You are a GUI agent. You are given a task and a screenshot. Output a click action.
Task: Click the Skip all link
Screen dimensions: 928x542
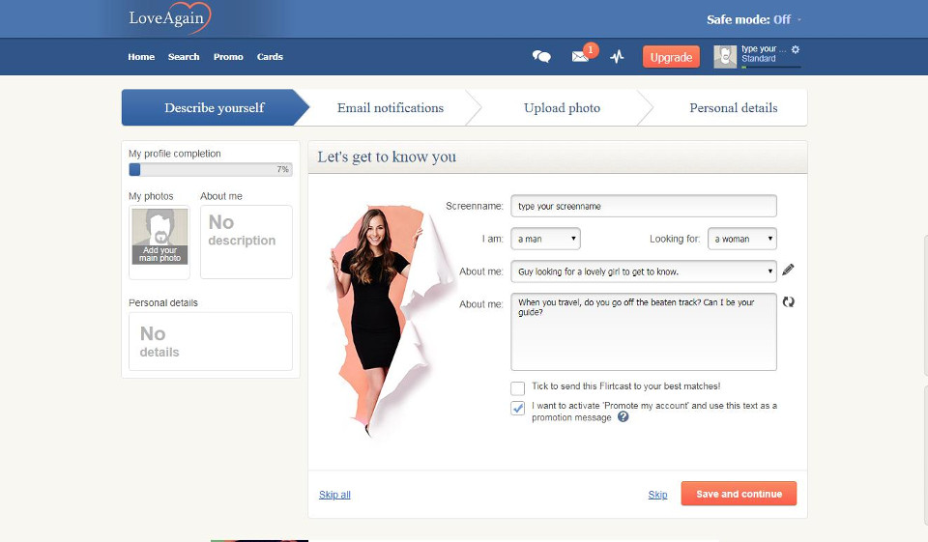[x=334, y=495]
